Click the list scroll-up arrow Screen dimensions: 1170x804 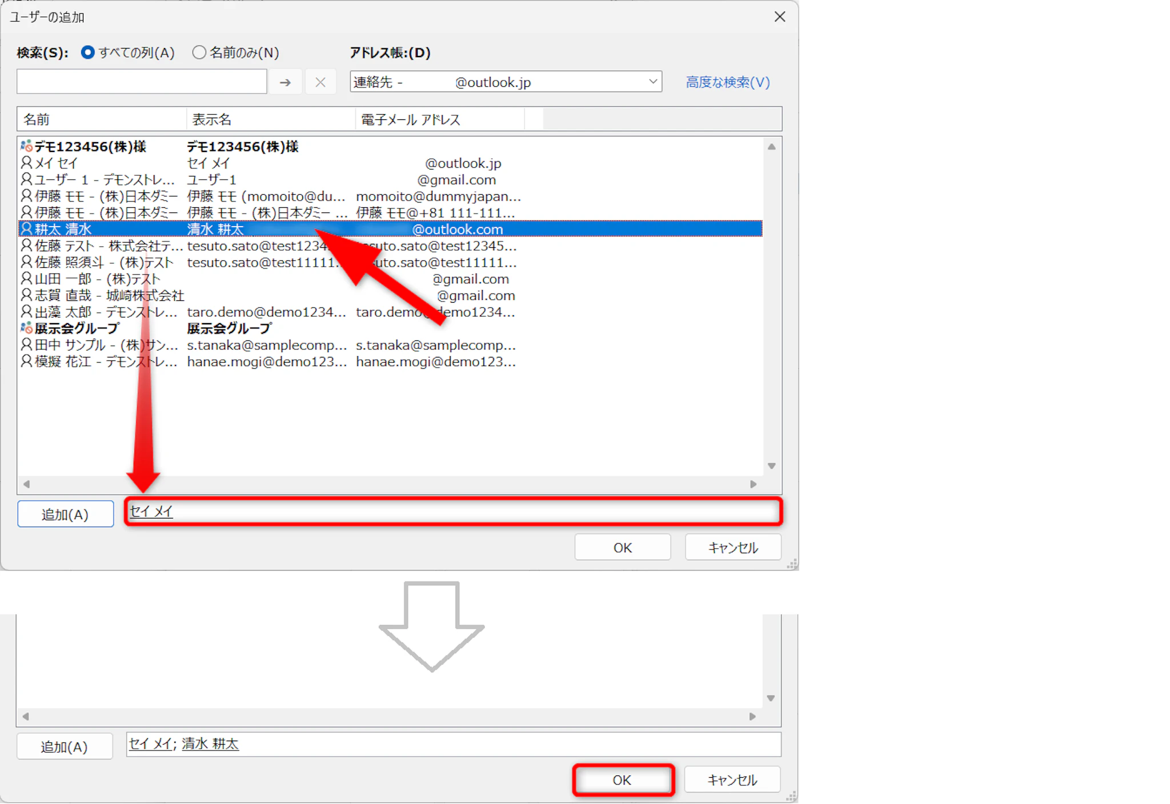point(771,147)
